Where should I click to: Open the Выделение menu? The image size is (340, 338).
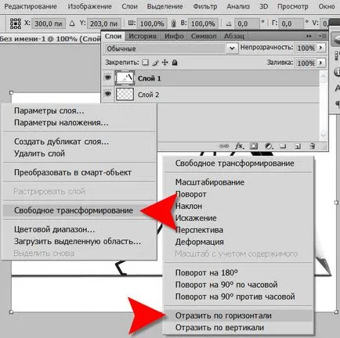click(x=165, y=6)
